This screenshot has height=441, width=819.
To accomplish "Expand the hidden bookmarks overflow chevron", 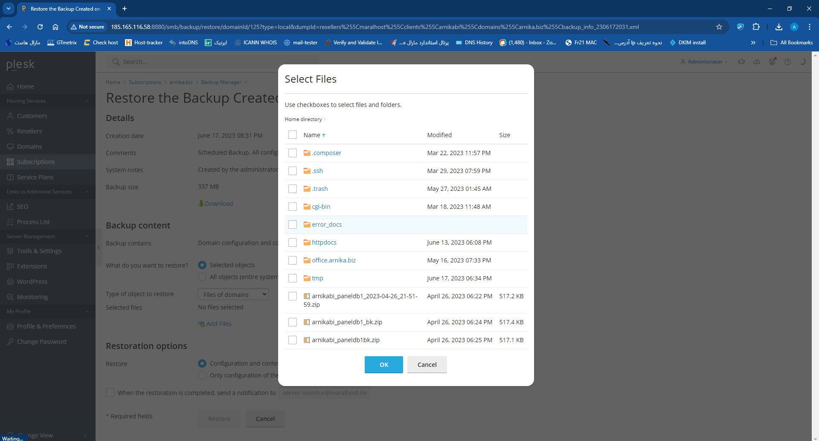I will [x=753, y=43].
